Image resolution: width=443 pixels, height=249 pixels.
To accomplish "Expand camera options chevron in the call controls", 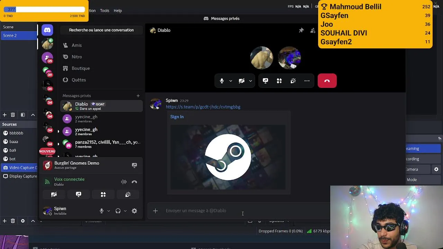I will (x=250, y=81).
